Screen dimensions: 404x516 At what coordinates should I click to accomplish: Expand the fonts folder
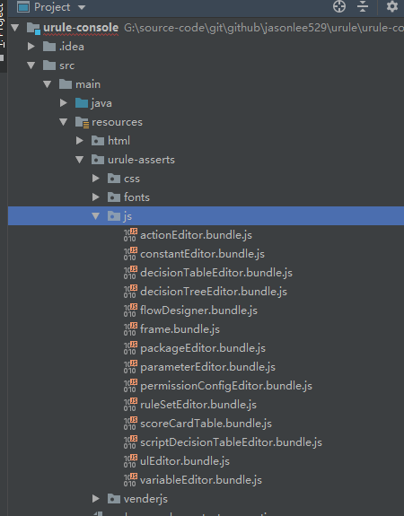(x=96, y=197)
